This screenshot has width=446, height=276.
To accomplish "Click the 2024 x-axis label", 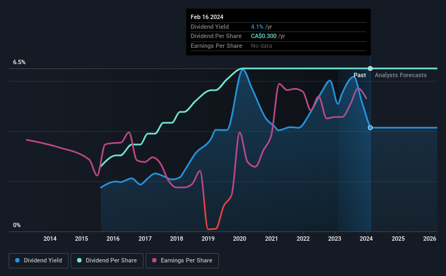I will 366,239.
